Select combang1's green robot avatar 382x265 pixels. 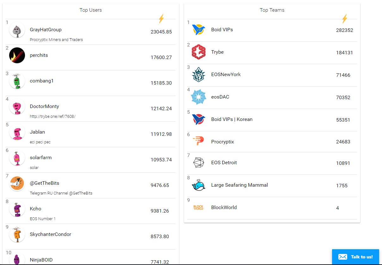point(17,81)
